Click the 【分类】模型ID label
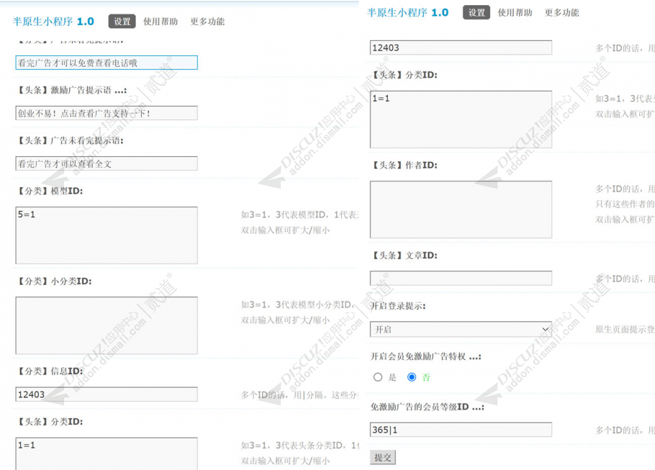 49,191
